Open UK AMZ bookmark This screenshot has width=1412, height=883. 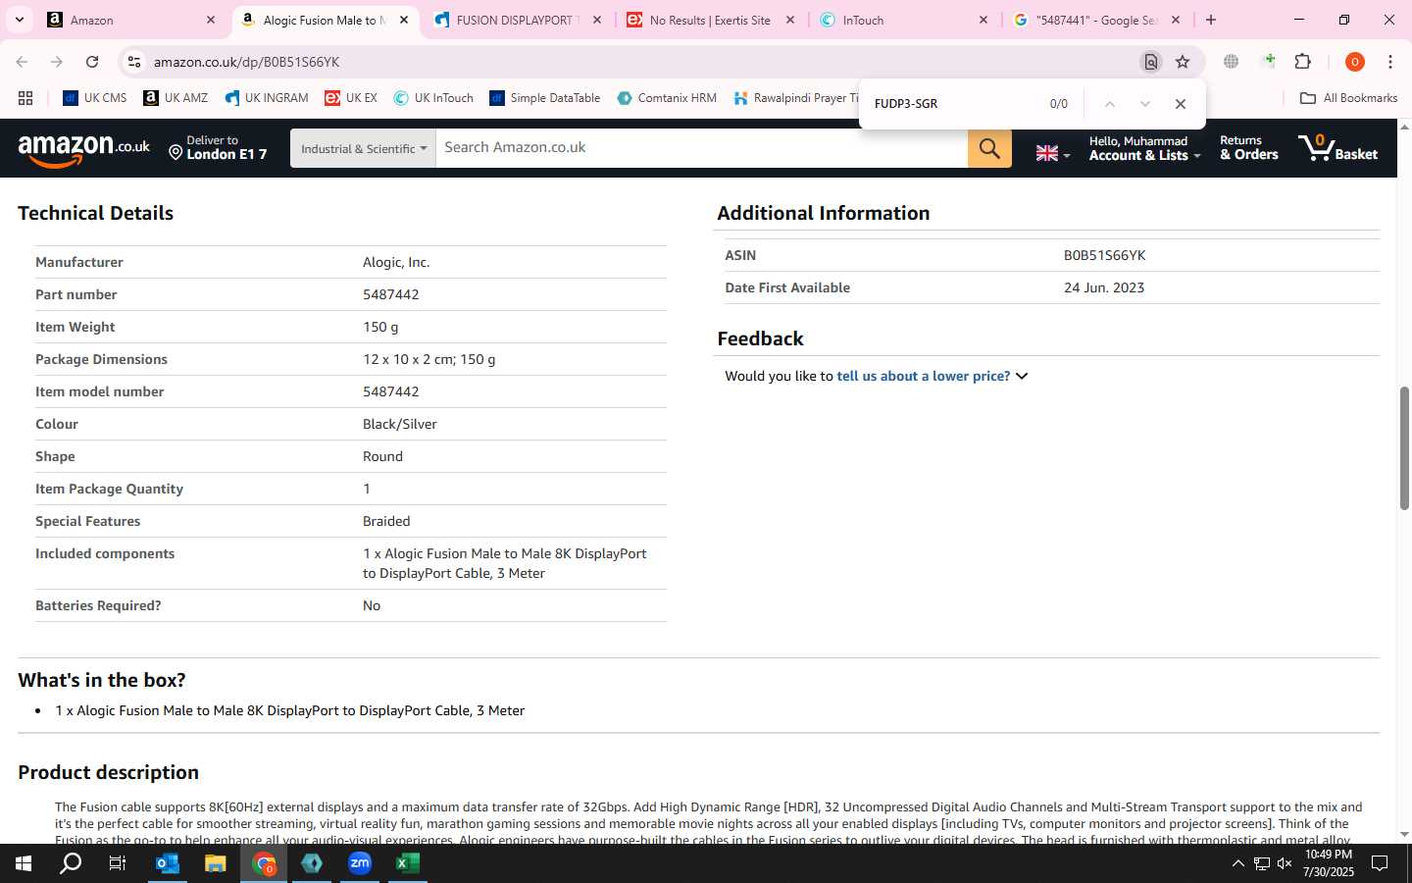(x=176, y=98)
